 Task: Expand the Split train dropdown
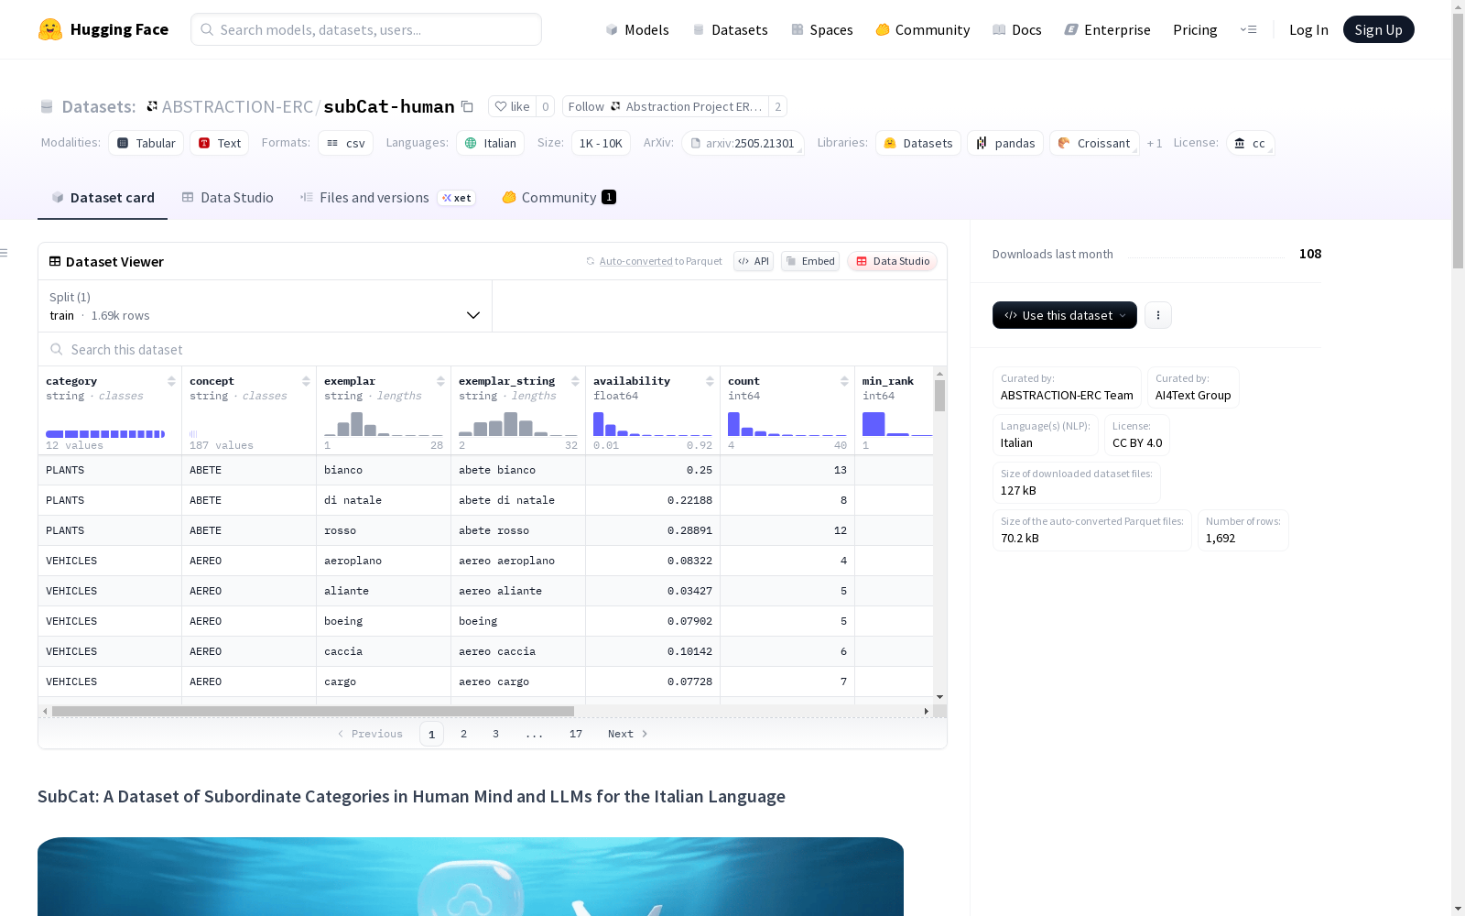click(266, 306)
